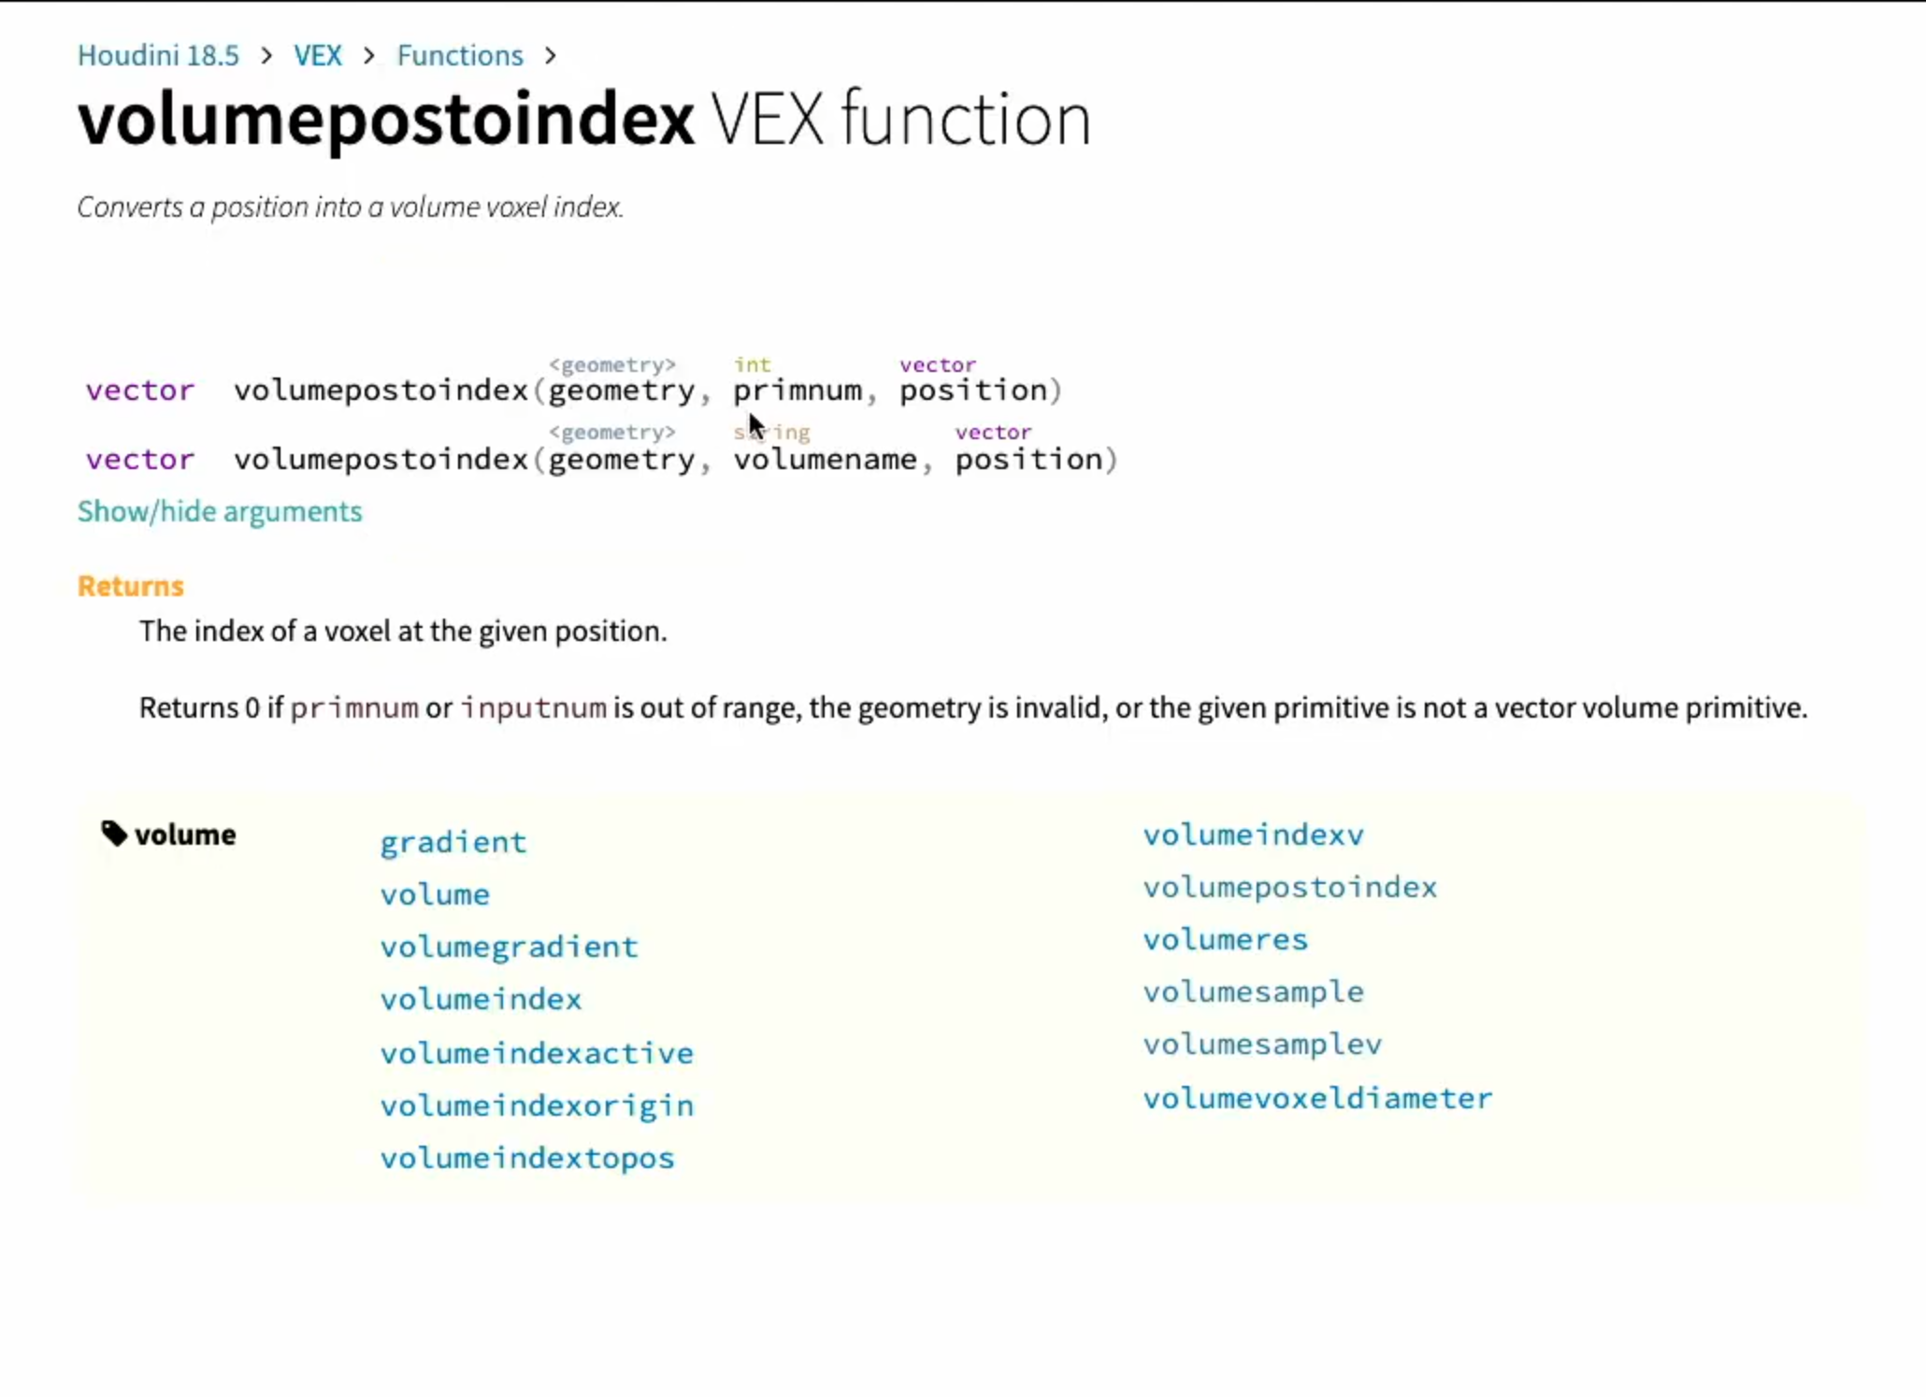1926x1397 pixels.
Task: Toggle Show/hide arguments
Action: [x=220, y=511]
